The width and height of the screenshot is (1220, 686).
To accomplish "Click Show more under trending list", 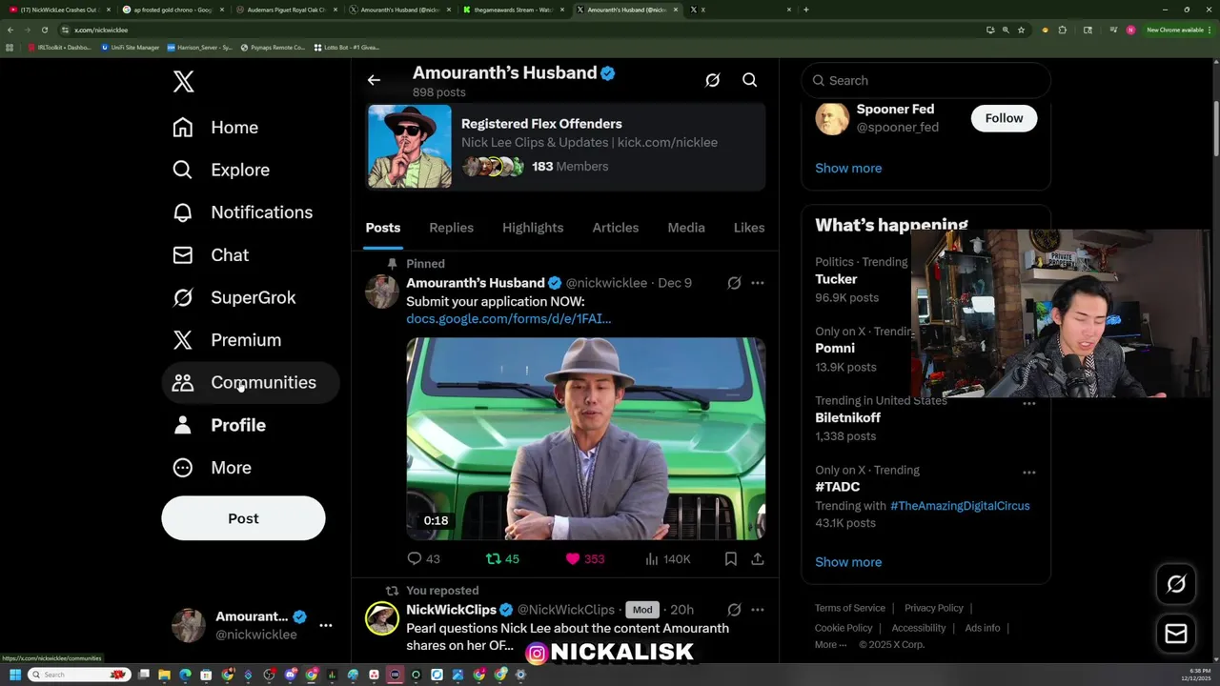I will click(848, 562).
